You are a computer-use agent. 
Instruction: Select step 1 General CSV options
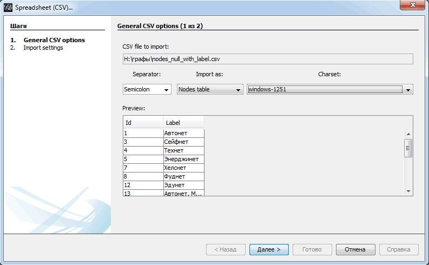click(54, 40)
